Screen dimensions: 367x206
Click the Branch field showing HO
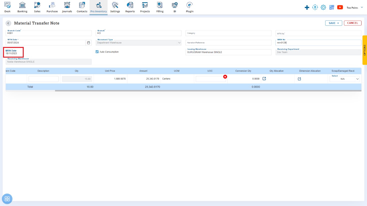139,33
